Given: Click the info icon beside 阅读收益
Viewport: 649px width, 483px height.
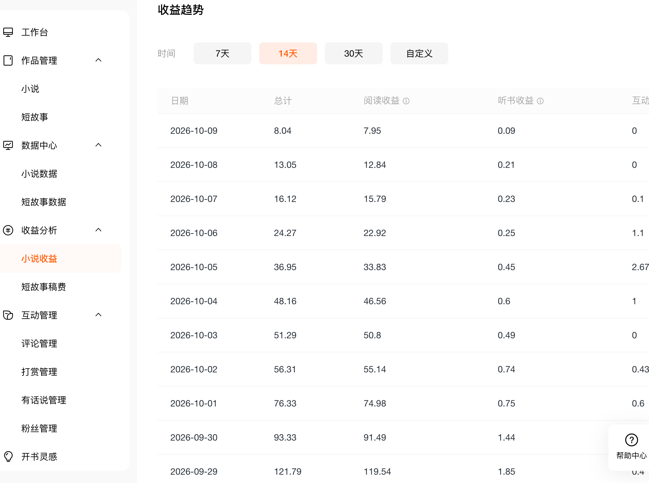Looking at the screenshot, I should pos(406,101).
